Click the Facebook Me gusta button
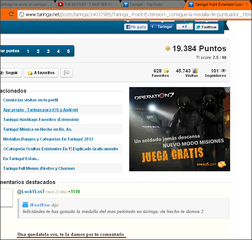This screenshot has width=252, height=240. [136, 27]
